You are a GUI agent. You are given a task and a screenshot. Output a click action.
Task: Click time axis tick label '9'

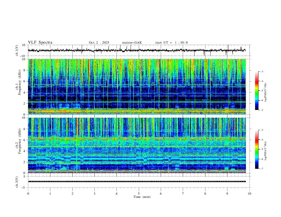tap(227, 194)
